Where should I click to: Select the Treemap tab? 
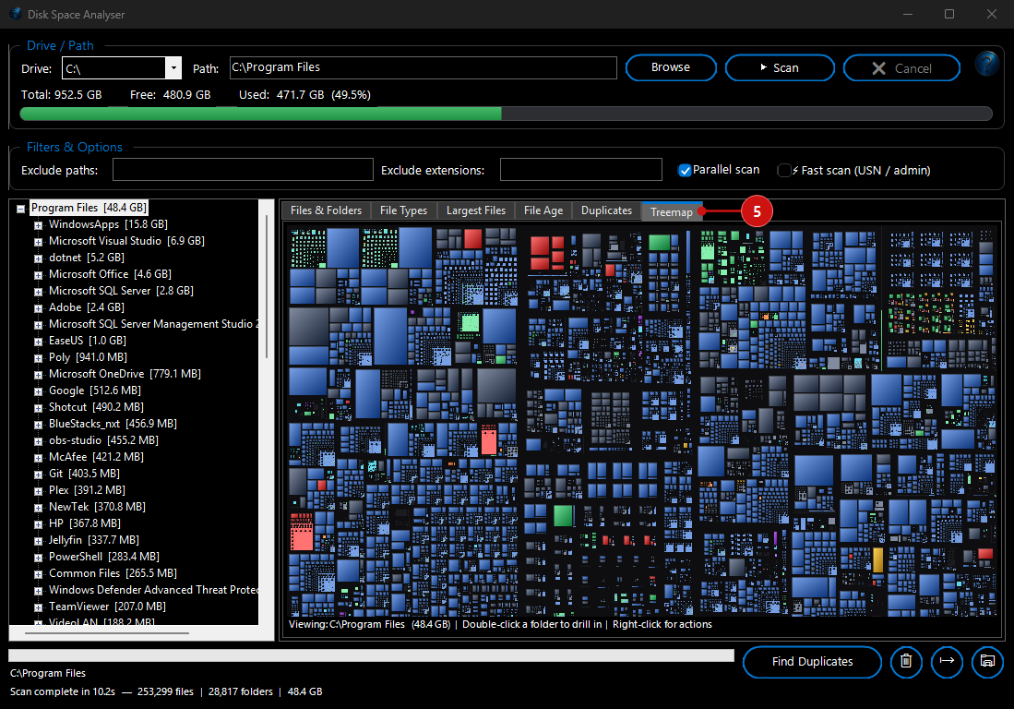coord(672,211)
